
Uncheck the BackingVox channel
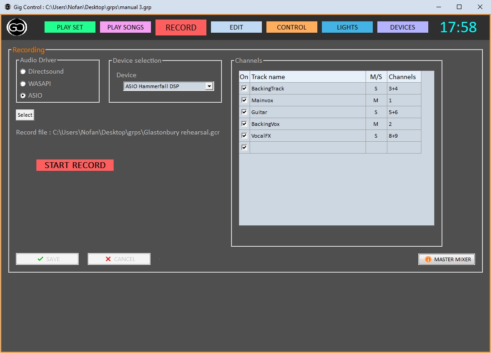point(244,123)
